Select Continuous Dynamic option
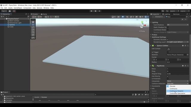The width and height of the screenshot is (191, 107). click(178, 91)
